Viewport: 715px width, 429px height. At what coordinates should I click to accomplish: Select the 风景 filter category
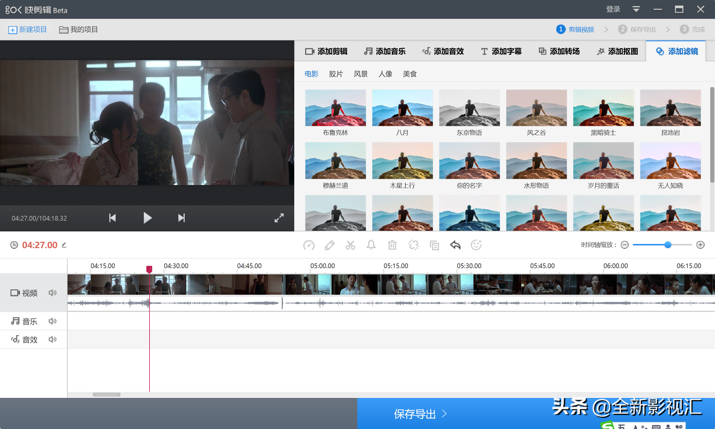point(360,74)
